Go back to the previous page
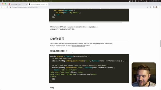The width and height of the screenshot is (161, 90). click(2, 7)
